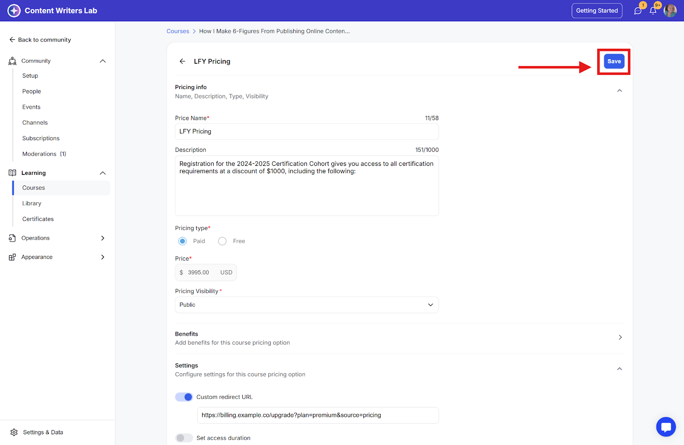Click the Appearance icon in sidebar
Image resolution: width=684 pixels, height=445 pixels.
point(12,257)
